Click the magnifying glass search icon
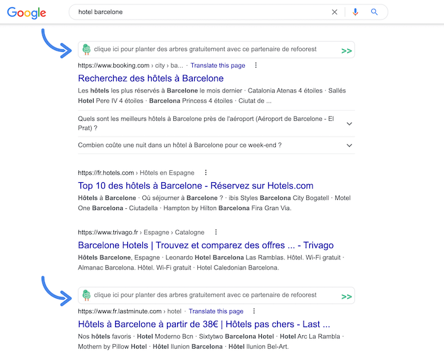 click(x=374, y=12)
